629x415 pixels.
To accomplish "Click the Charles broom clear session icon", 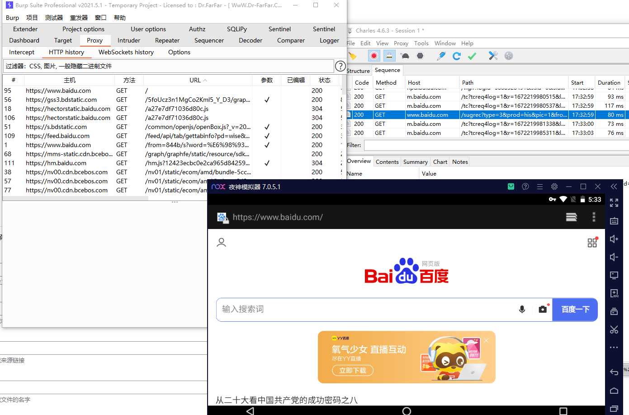I will [353, 56].
